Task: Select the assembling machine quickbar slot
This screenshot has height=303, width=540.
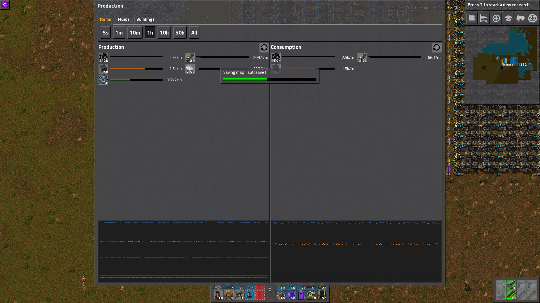Action: tap(229, 295)
